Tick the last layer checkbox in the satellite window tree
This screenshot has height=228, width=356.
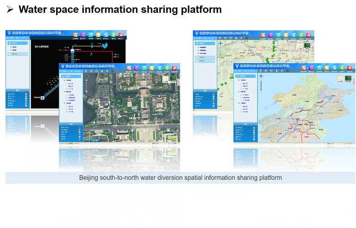coord(67,112)
